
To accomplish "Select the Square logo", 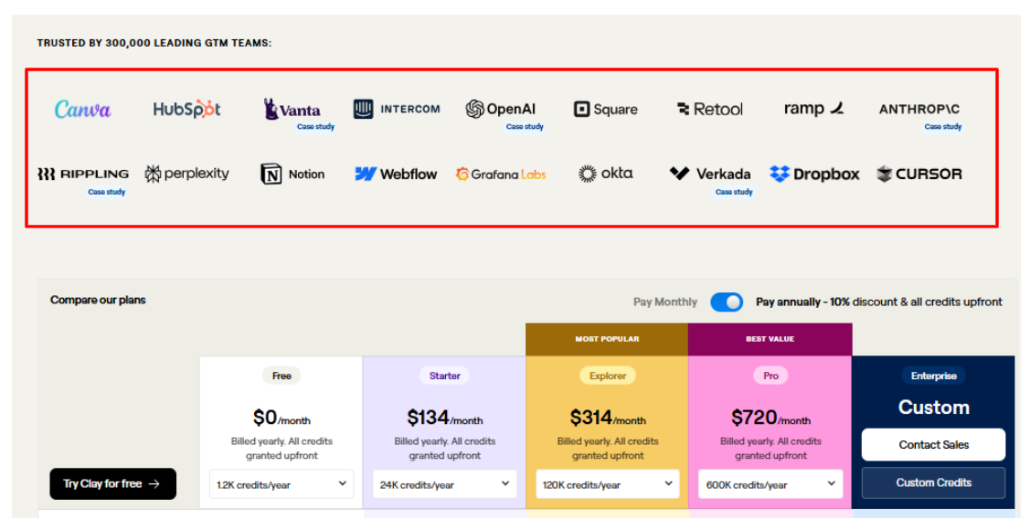I will point(606,109).
